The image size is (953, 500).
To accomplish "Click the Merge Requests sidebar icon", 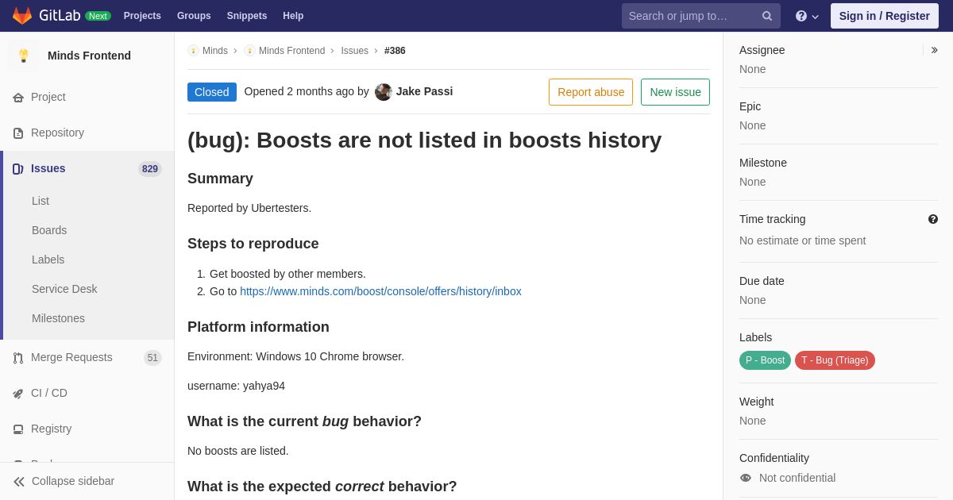I will (x=18, y=358).
